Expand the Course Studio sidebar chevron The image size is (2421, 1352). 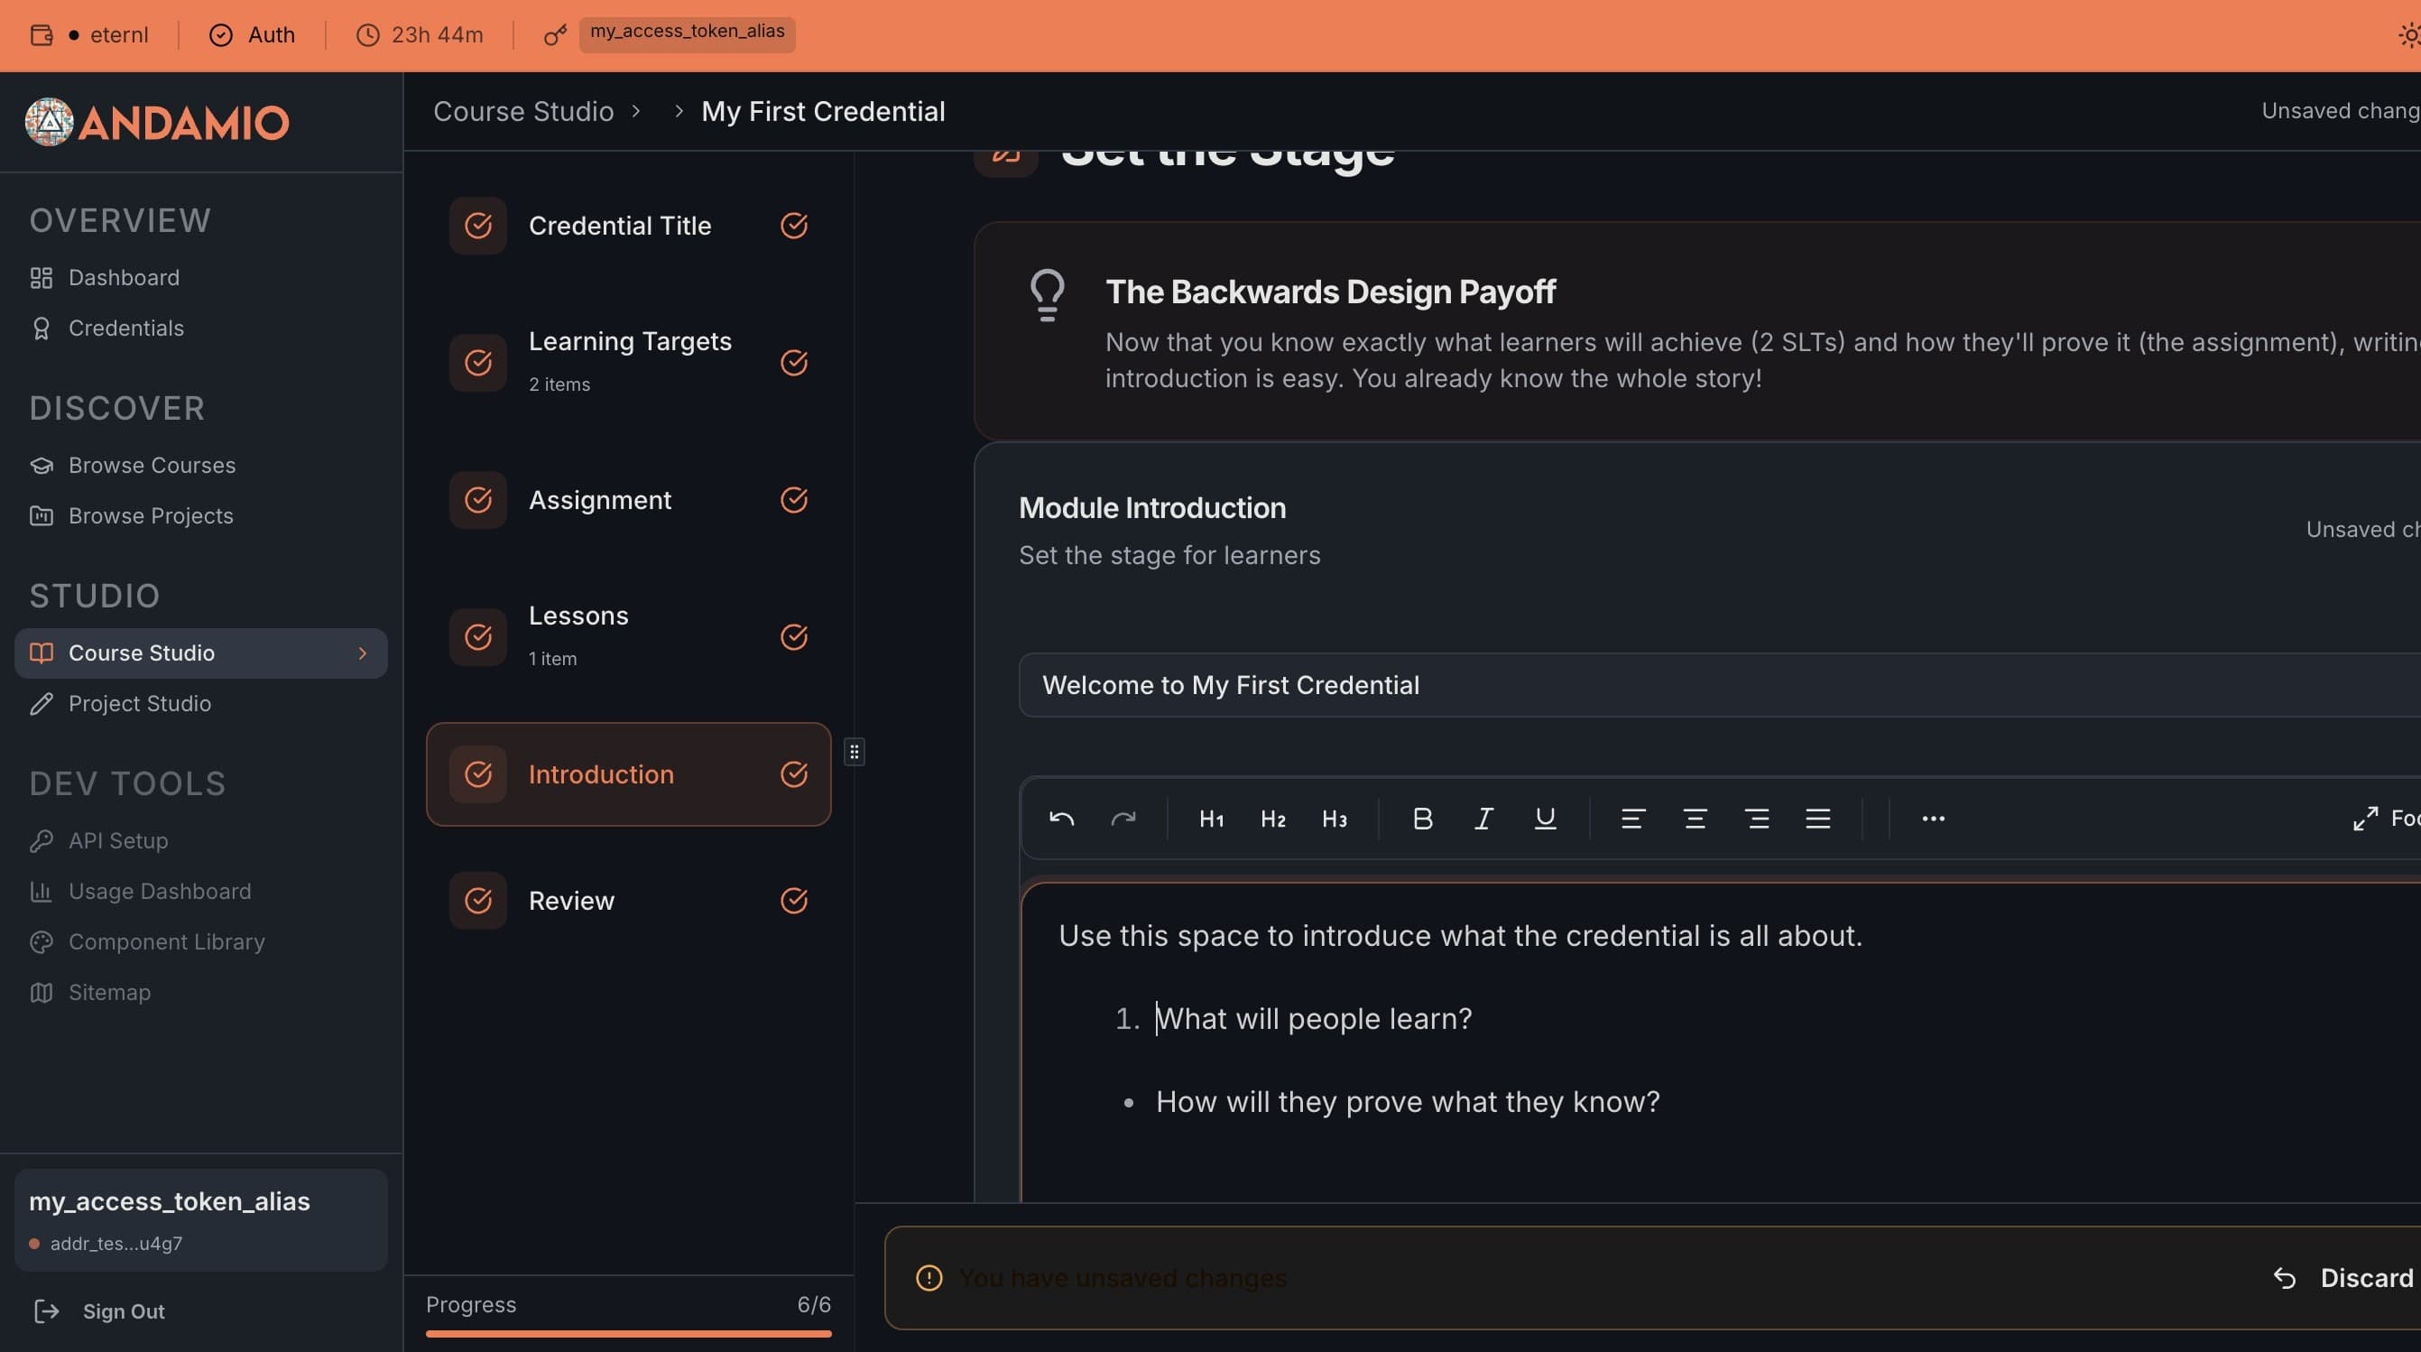pos(363,653)
